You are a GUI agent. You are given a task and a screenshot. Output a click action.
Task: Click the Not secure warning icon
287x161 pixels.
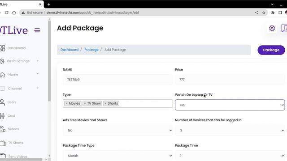tap(23, 13)
